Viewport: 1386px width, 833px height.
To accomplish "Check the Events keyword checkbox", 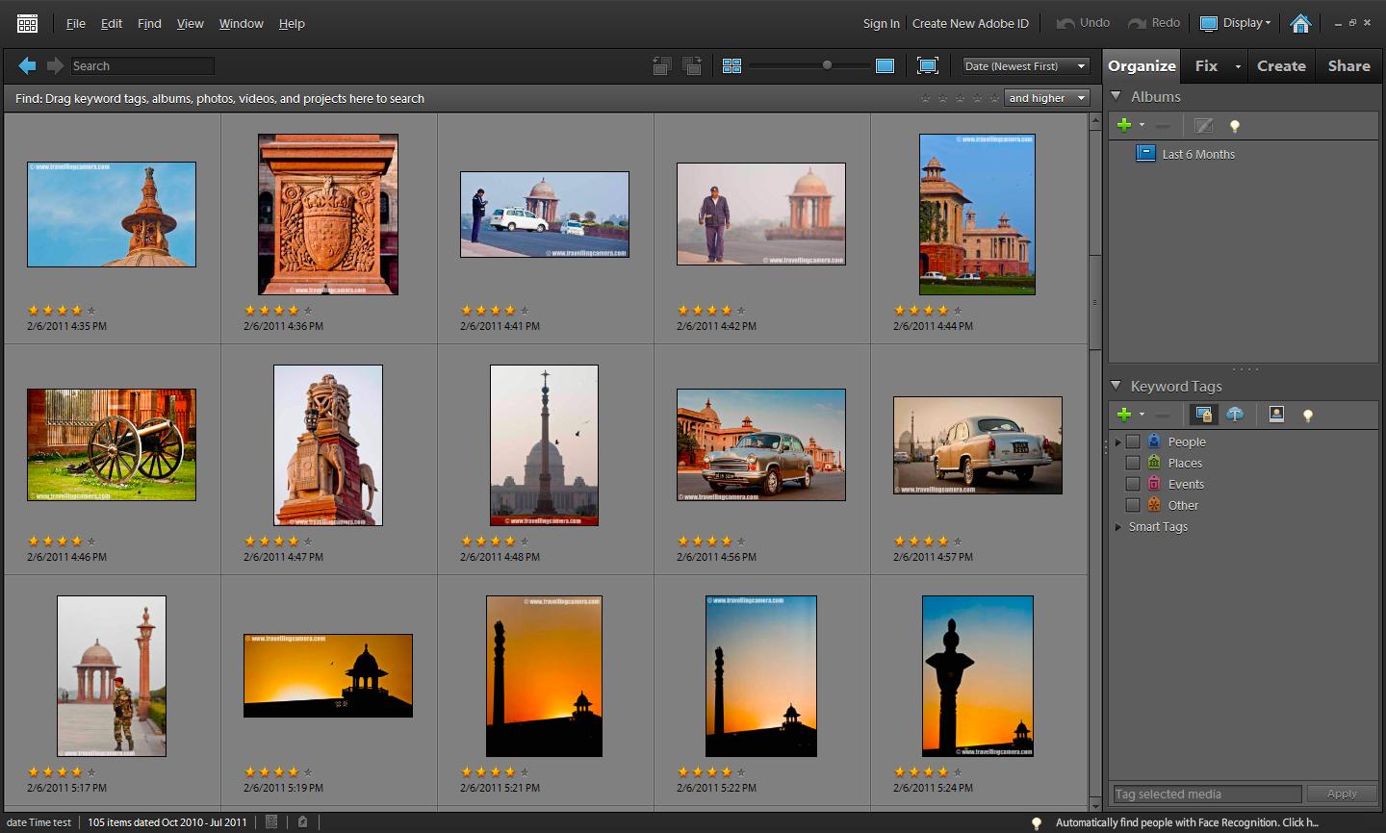I will 1132,484.
